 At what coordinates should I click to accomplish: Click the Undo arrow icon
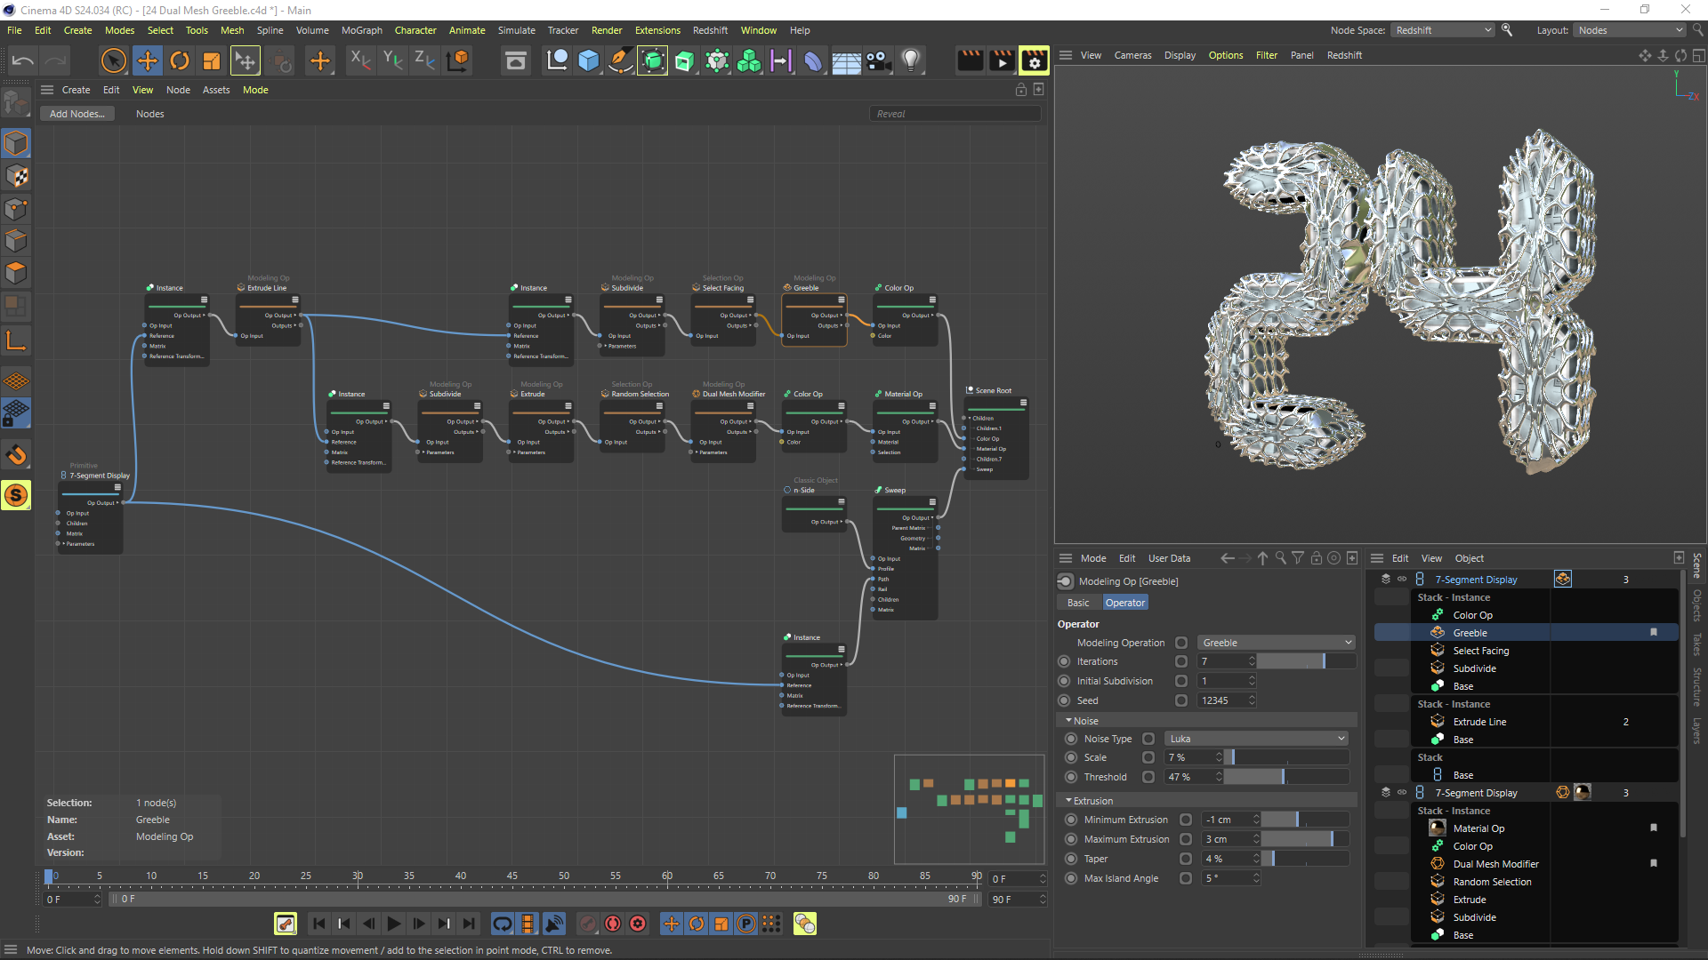23,60
